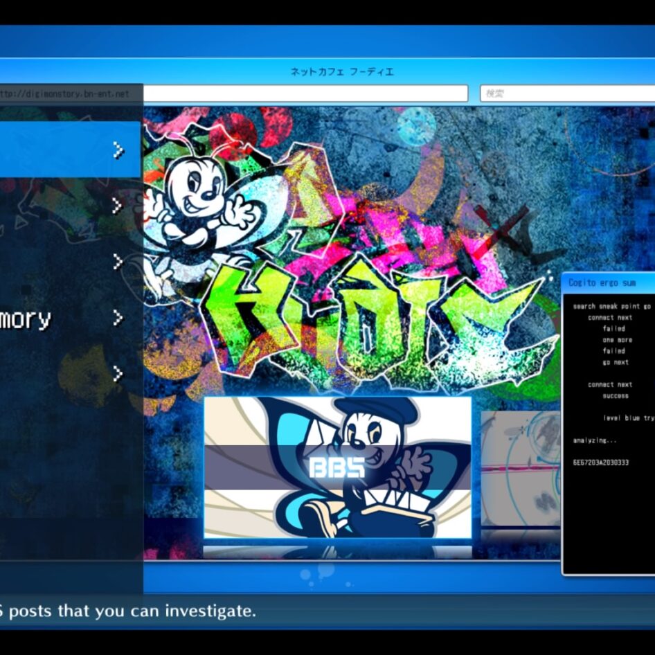Image resolution: width=655 pixels, height=655 pixels.
Task: Click the 検索 search field
Action: coord(568,93)
